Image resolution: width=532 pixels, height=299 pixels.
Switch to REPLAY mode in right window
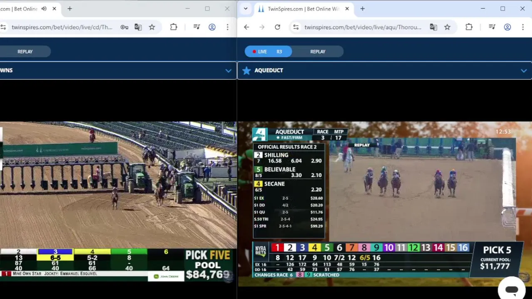318,51
